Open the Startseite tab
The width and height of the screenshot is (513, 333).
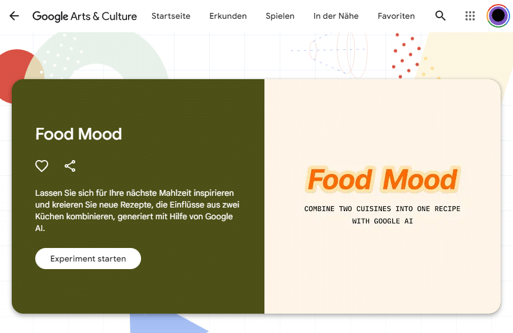tap(171, 16)
